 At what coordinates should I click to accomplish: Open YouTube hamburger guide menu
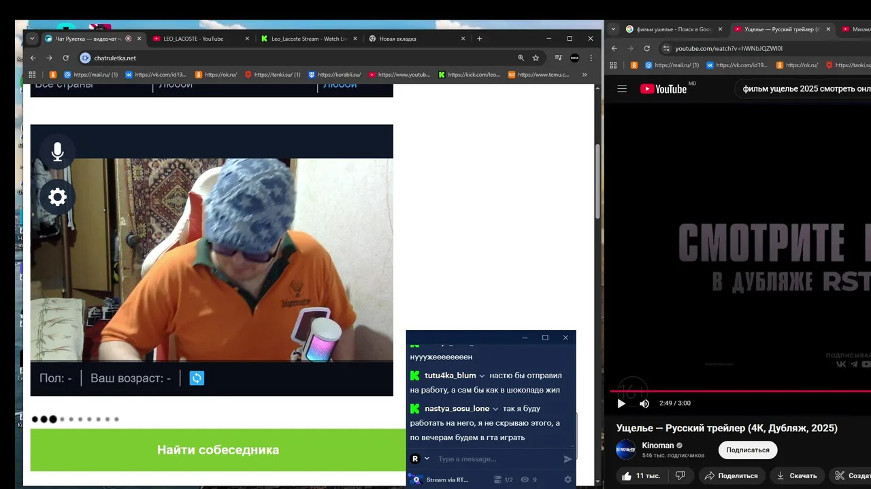pos(621,88)
